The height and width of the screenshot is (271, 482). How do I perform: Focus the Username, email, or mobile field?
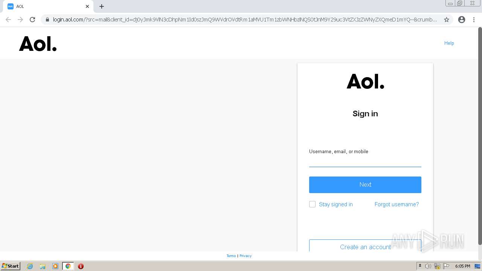[x=365, y=161]
